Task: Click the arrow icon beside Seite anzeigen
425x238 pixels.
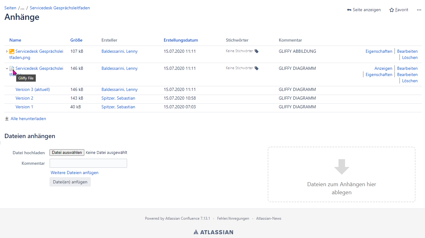Action: click(x=349, y=10)
